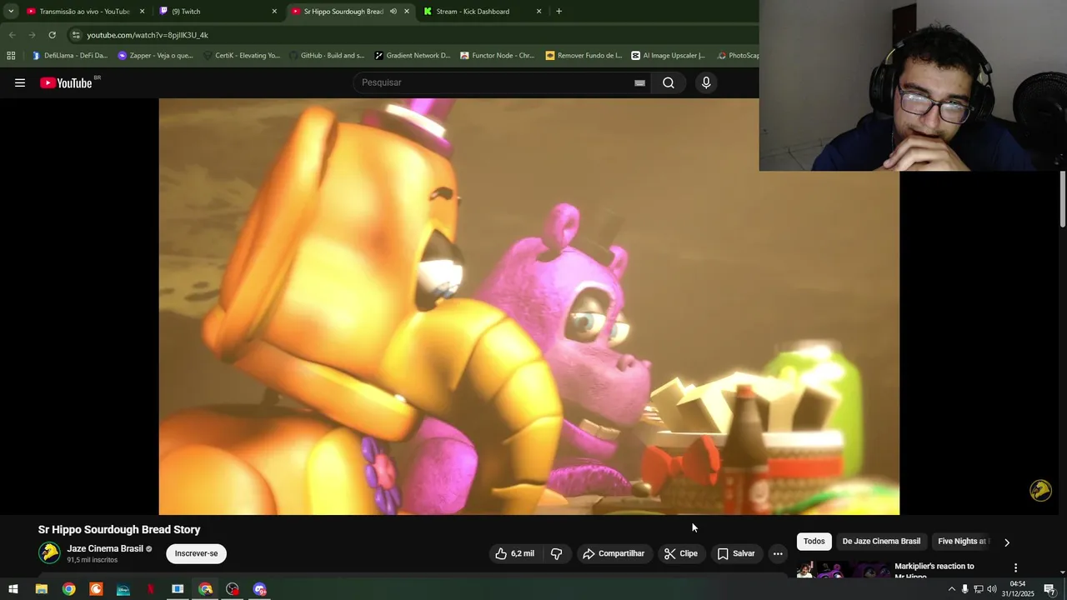
Task: Open Markiplier's reaction video thumbnail
Action: [x=842, y=570]
